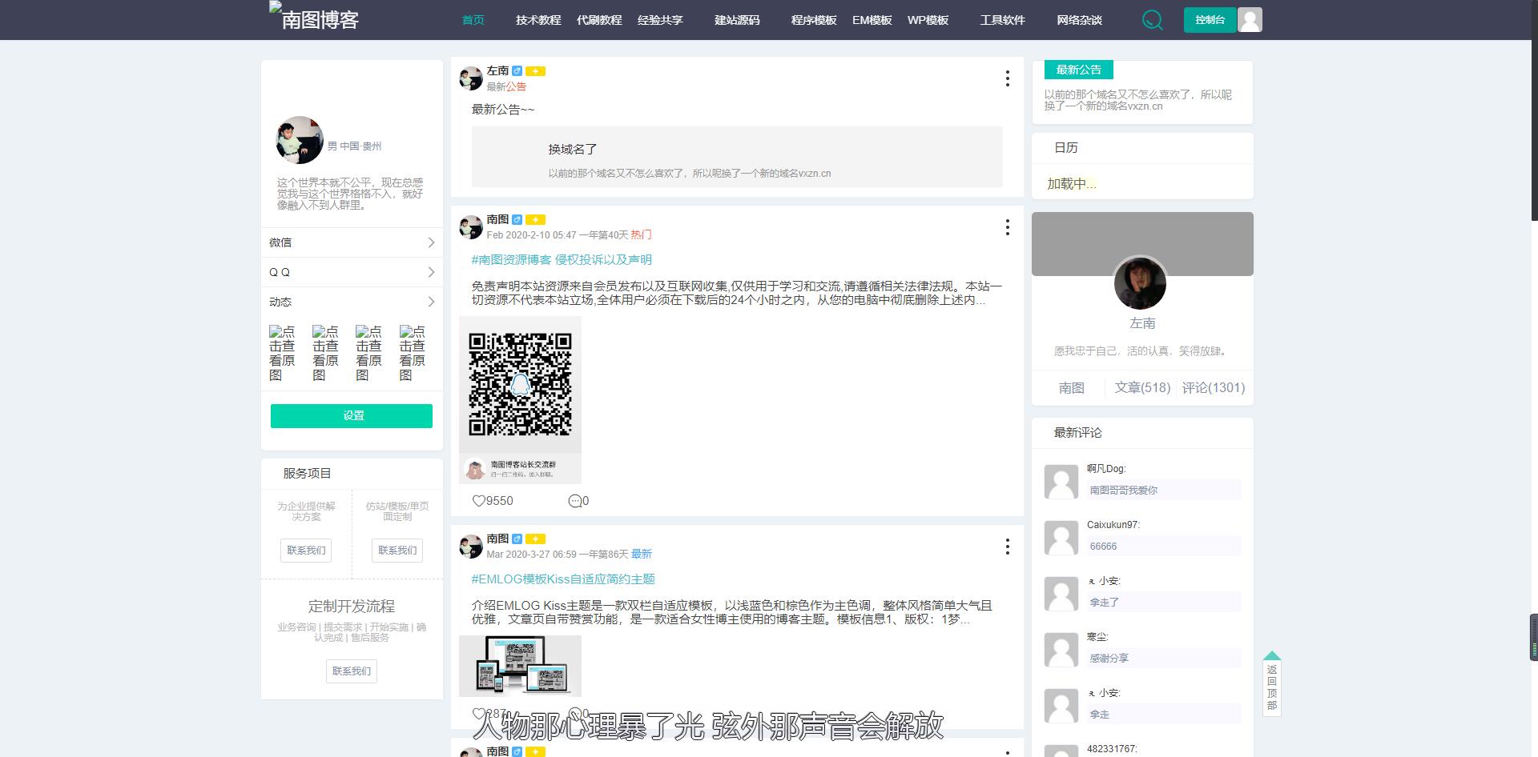Expand the 动态 section
The height and width of the screenshot is (757, 1538).
click(351, 302)
